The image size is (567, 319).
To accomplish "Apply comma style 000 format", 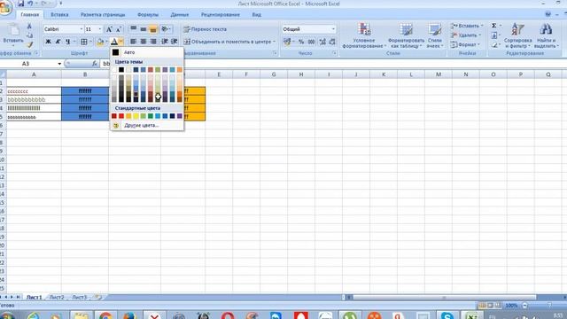I will 311,42.
